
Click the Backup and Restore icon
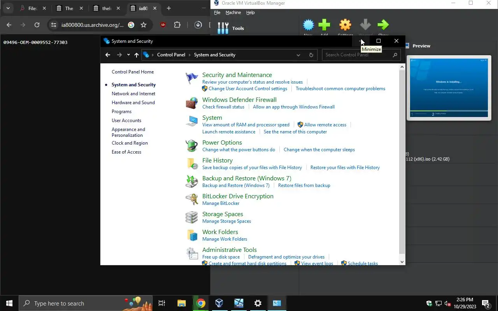click(x=191, y=182)
